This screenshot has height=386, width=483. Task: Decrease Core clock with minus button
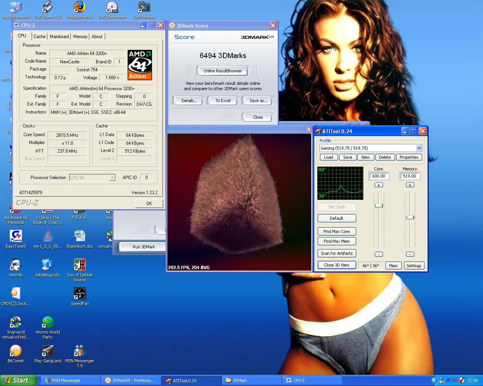tap(379, 254)
